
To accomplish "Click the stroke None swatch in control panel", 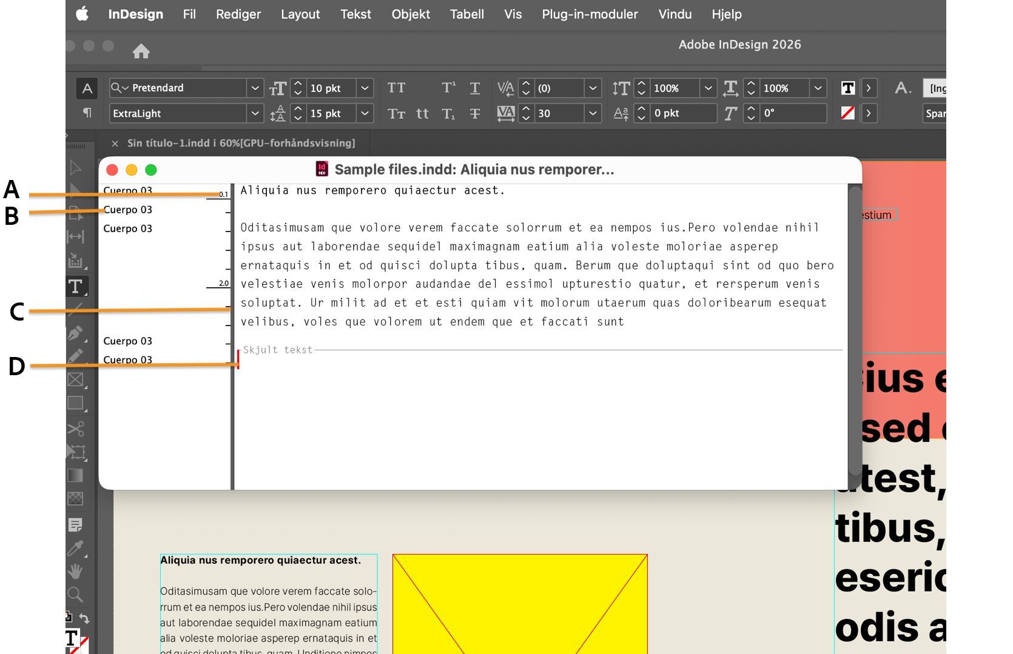I will [848, 113].
